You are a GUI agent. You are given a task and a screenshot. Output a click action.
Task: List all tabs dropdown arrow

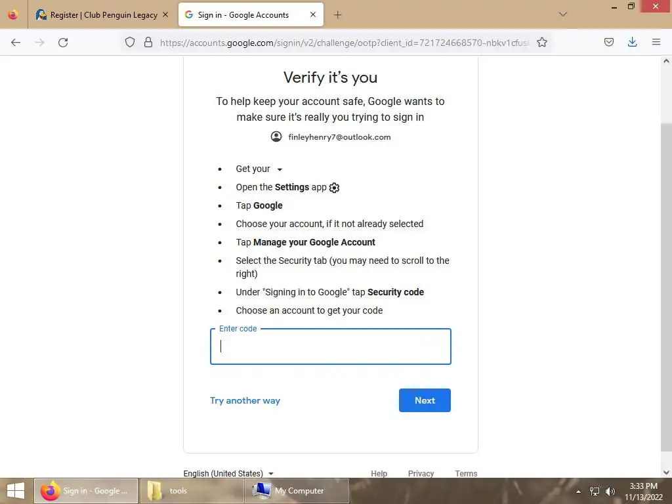click(x=563, y=14)
